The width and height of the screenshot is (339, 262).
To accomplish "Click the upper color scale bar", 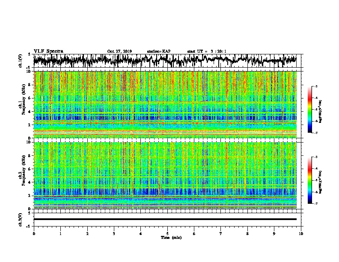I will [x=310, y=110].
